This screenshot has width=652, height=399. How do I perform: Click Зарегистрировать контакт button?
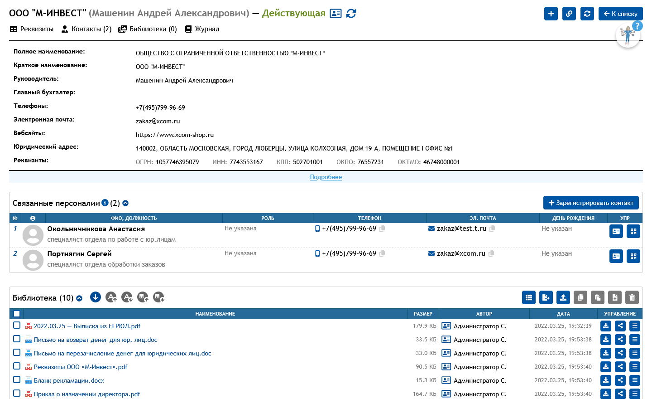click(x=591, y=203)
